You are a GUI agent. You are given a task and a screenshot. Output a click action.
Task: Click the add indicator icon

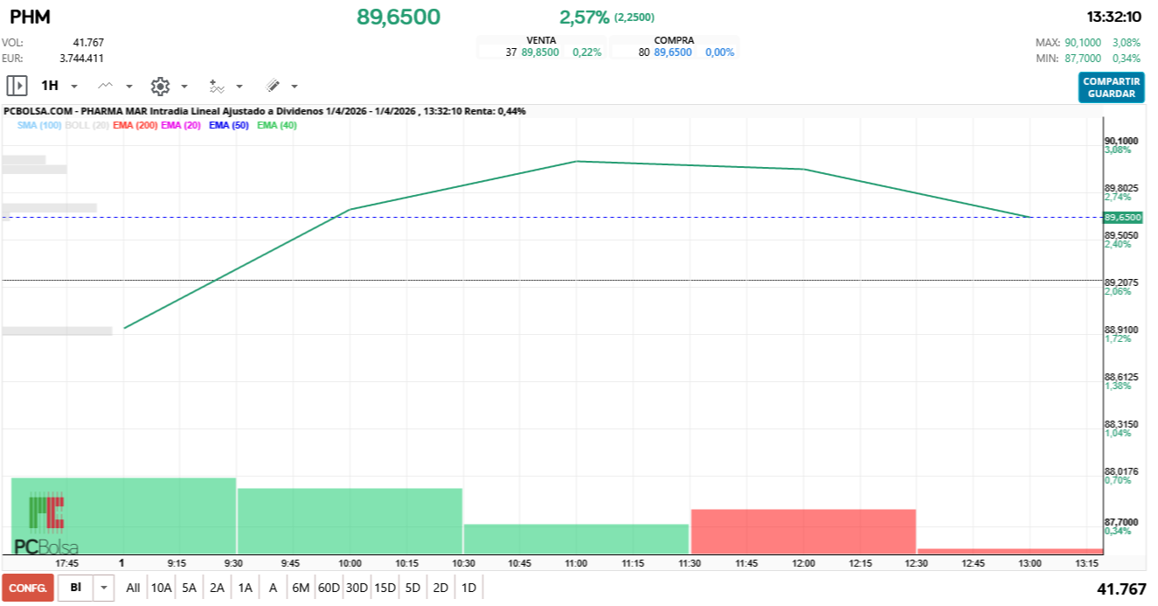point(217,86)
